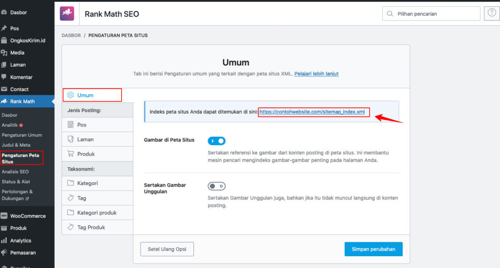The width and height of the screenshot is (500, 268).
Task: Open the sitemap_index.xml link
Action: click(312, 112)
